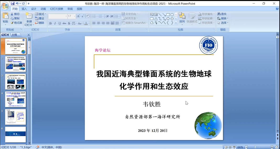Switch to Normal view in status bar

click(226, 147)
